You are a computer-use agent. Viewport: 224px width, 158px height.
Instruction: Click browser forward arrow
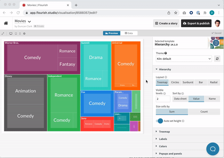click(11, 13)
